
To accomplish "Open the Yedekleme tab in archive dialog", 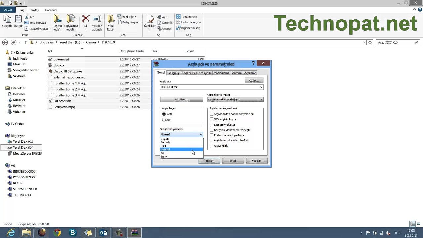I will (222, 73).
